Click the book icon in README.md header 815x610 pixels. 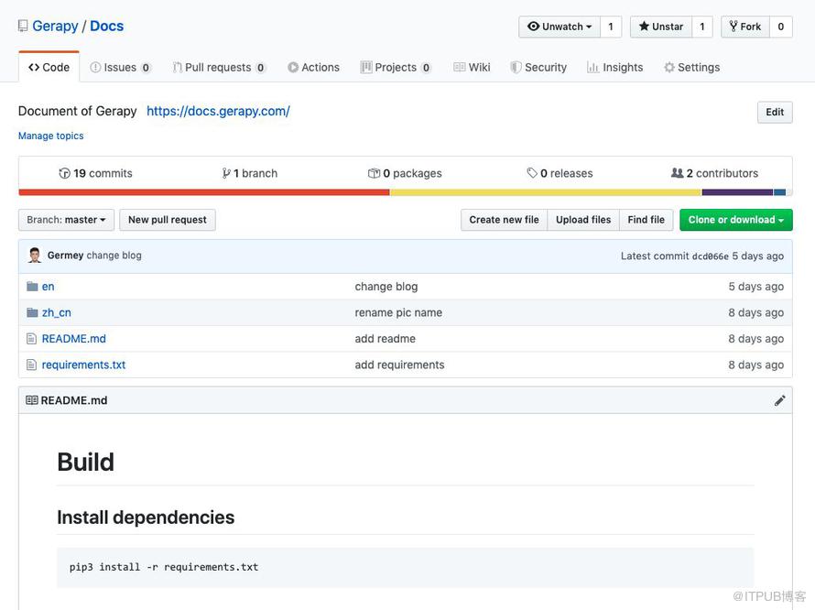tap(32, 400)
